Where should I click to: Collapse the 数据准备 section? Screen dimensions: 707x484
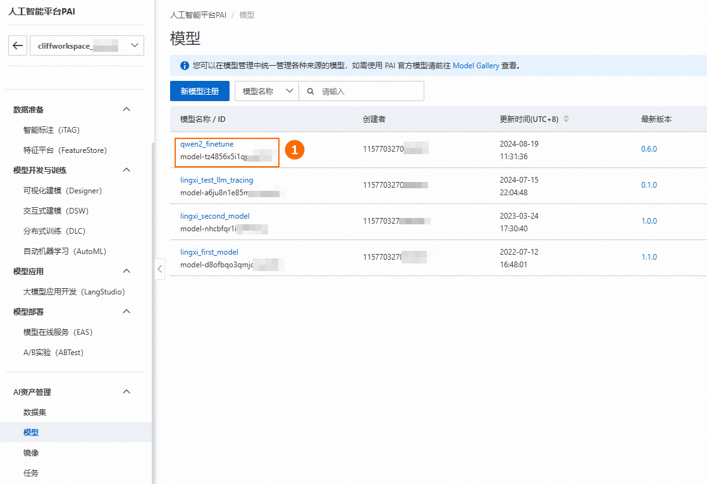[x=126, y=109]
